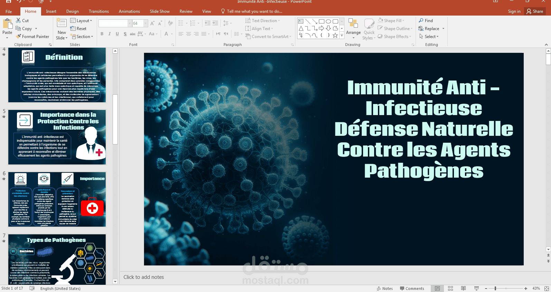Toggle Underline formatting

(x=117, y=34)
